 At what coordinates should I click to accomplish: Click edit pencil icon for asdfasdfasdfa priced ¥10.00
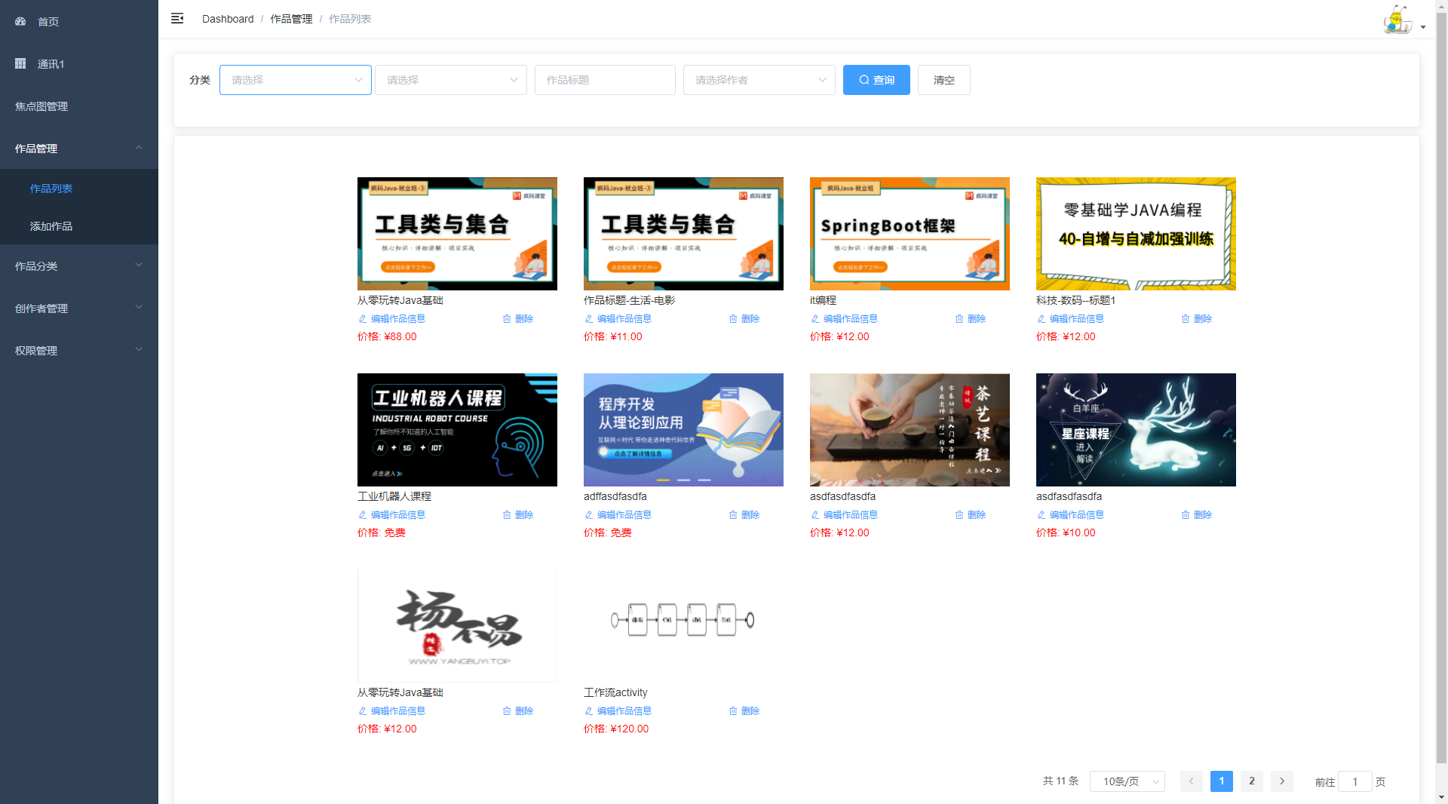[1041, 515]
